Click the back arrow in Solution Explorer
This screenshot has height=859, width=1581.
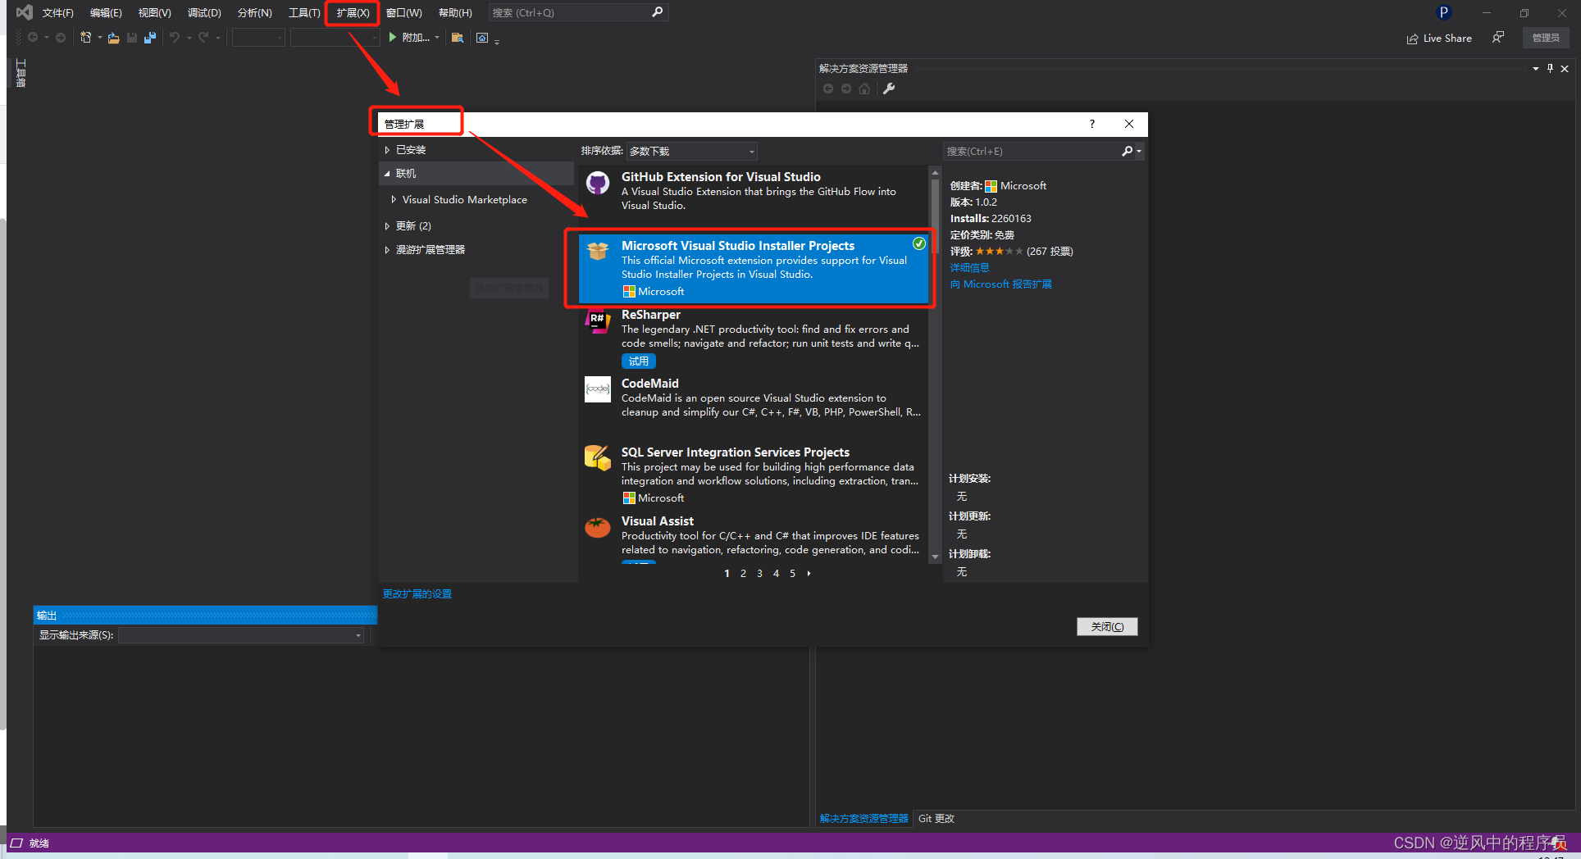point(828,89)
